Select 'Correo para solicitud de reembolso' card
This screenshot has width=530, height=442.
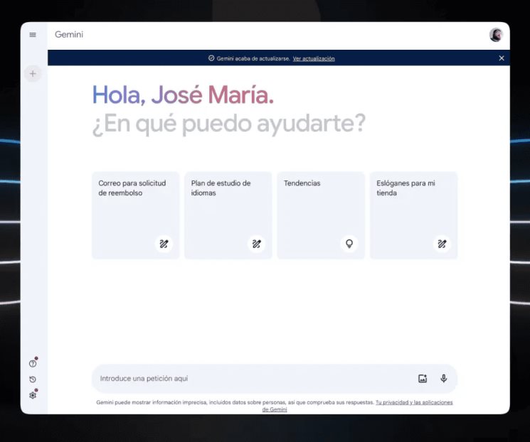pyautogui.click(x=136, y=215)
